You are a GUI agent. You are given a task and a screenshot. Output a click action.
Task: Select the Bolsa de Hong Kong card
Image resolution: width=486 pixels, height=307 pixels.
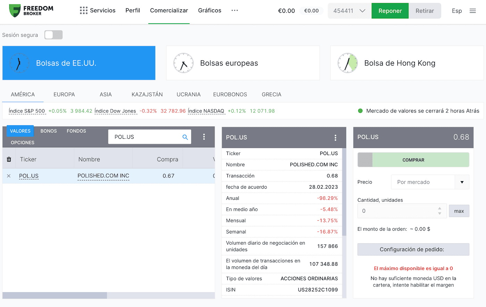(x=407, y=63)
